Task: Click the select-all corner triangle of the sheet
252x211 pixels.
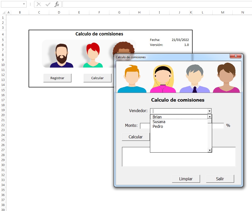Action: click(x=4, y=12)
